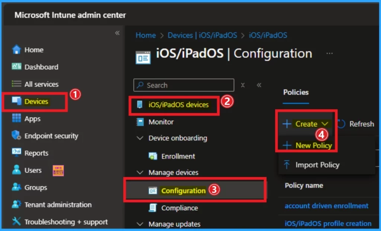This screenshot has height=231, width=381.
Task: Switch to the Policies tab
Action: point(296,92)
